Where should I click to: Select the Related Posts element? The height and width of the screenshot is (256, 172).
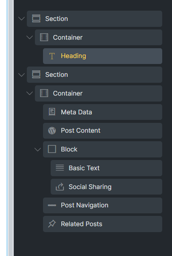(103, 224)
